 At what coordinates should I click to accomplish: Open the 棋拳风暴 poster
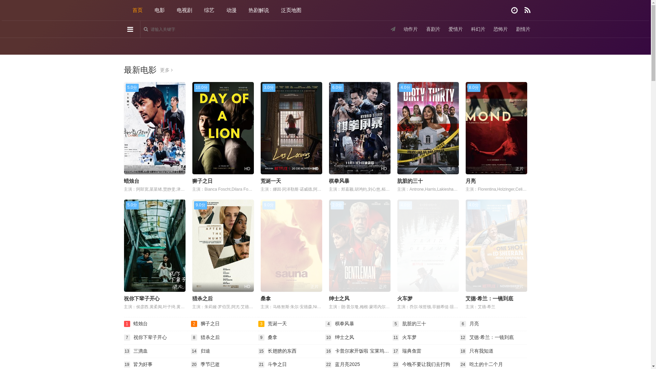click(x=360, y=128)
